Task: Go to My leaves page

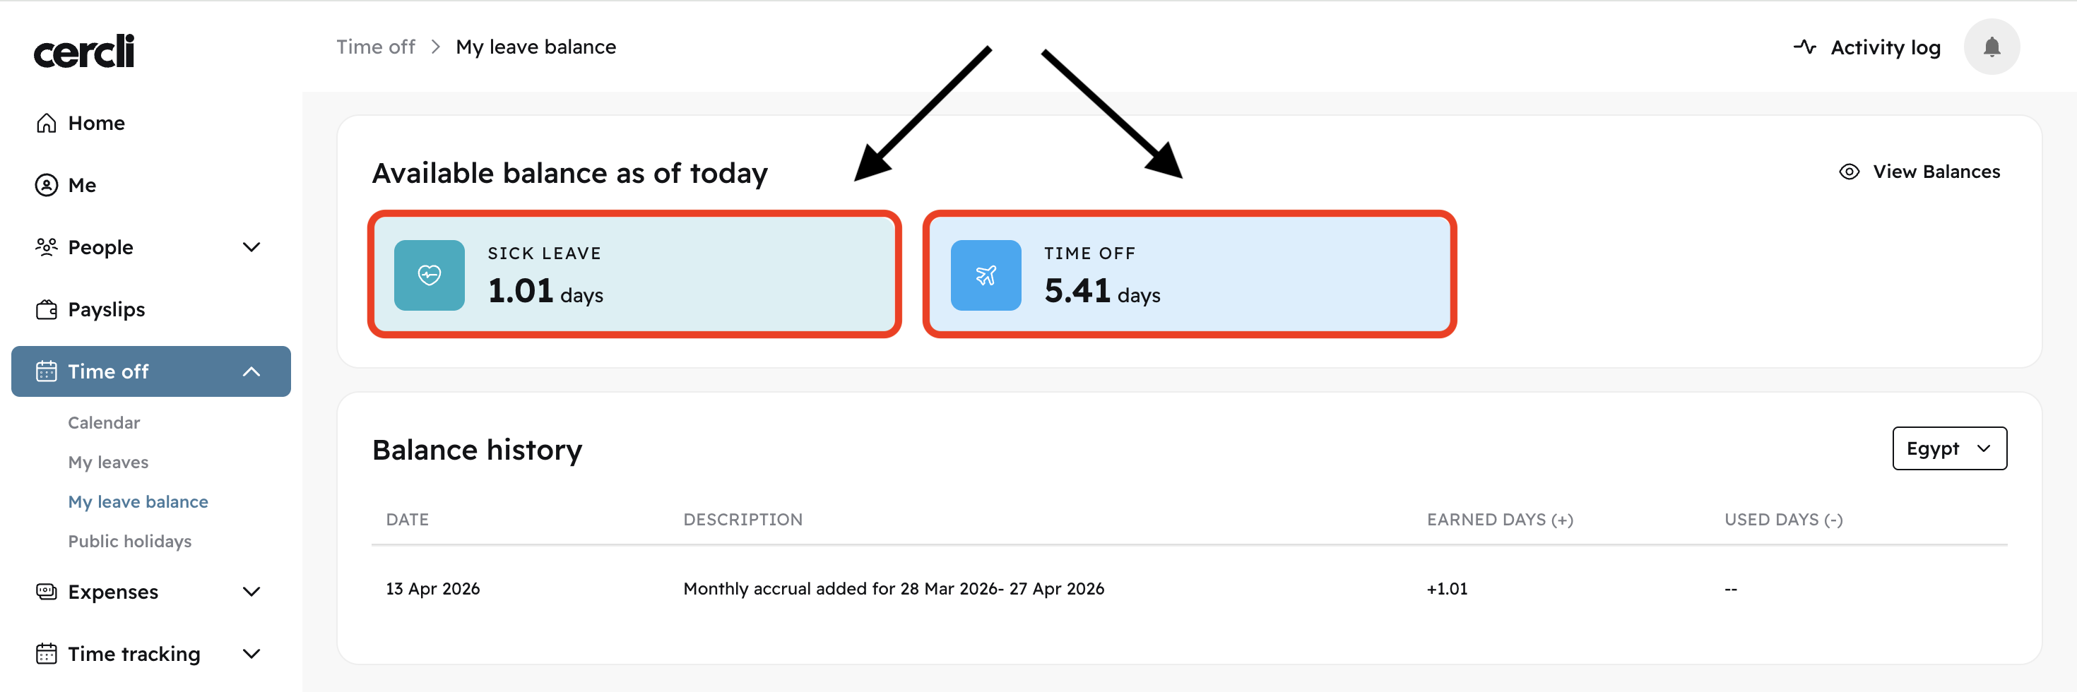Action: pyautogui.click(x=108, y=463)
